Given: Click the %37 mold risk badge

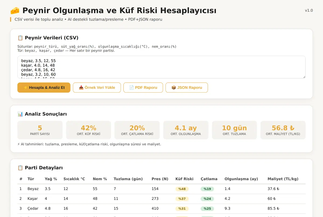Looking at the screenshot, I should point(182,199).
